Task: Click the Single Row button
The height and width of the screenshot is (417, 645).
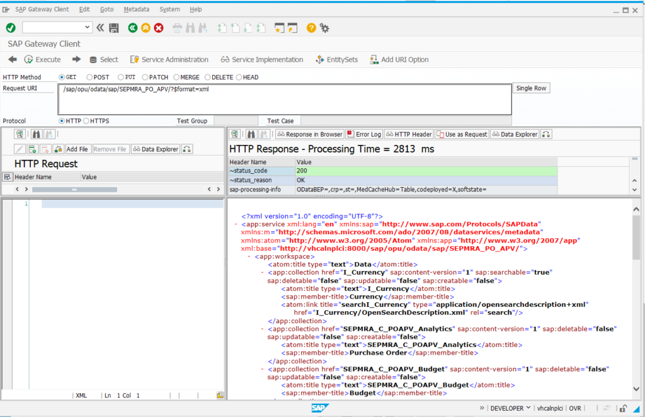Action: pos(531,88)
